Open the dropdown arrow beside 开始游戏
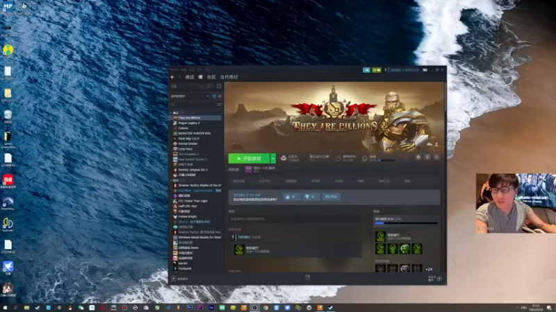Image resolution: width=556 pixels, height=312 pixels. coord(273,159)
